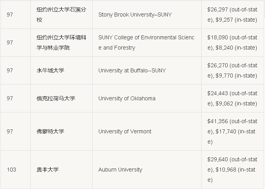265x190 pixels.
Task: Click the $24,443 Oklahoma tuition cell
Action: coord(232,98)
